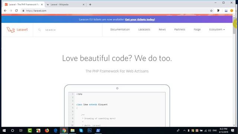Click the blue extension icon in the toolbar

click(x=226, y=11)
